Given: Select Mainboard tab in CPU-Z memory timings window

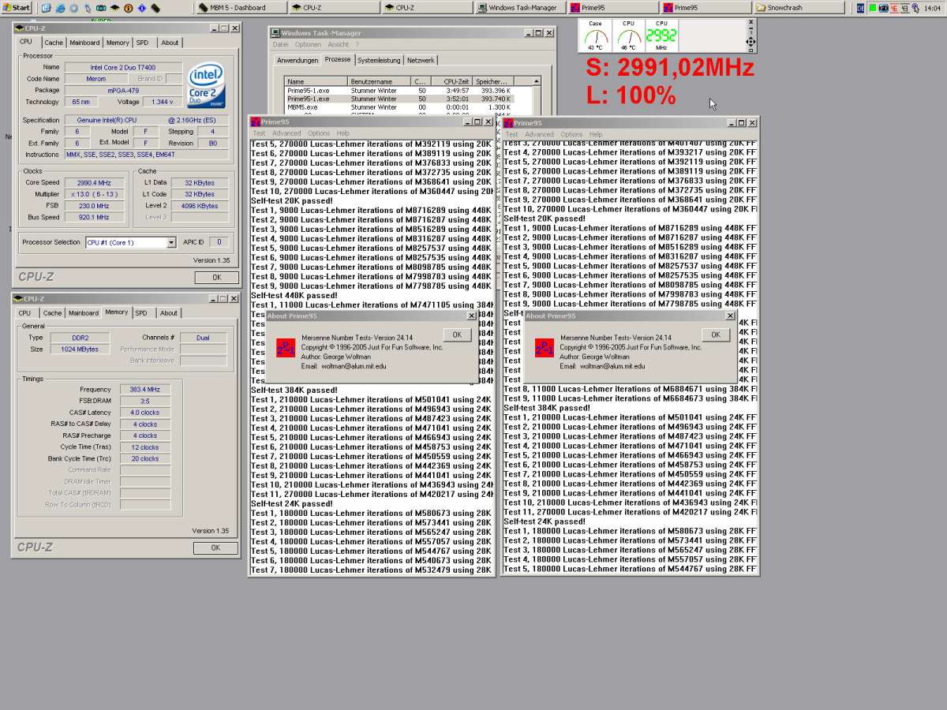Looking at the screenshot, I should pyautogui.click(x=84, y=313).
